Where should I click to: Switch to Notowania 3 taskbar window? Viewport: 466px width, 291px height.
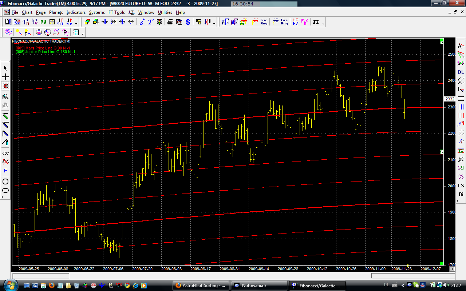(x=259, y=286)
